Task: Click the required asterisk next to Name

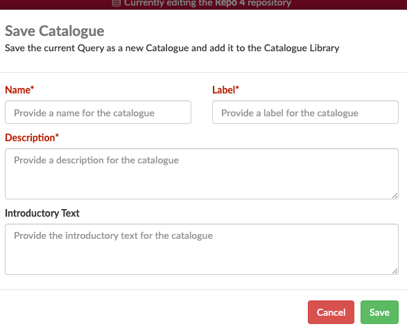Action: 32,88
